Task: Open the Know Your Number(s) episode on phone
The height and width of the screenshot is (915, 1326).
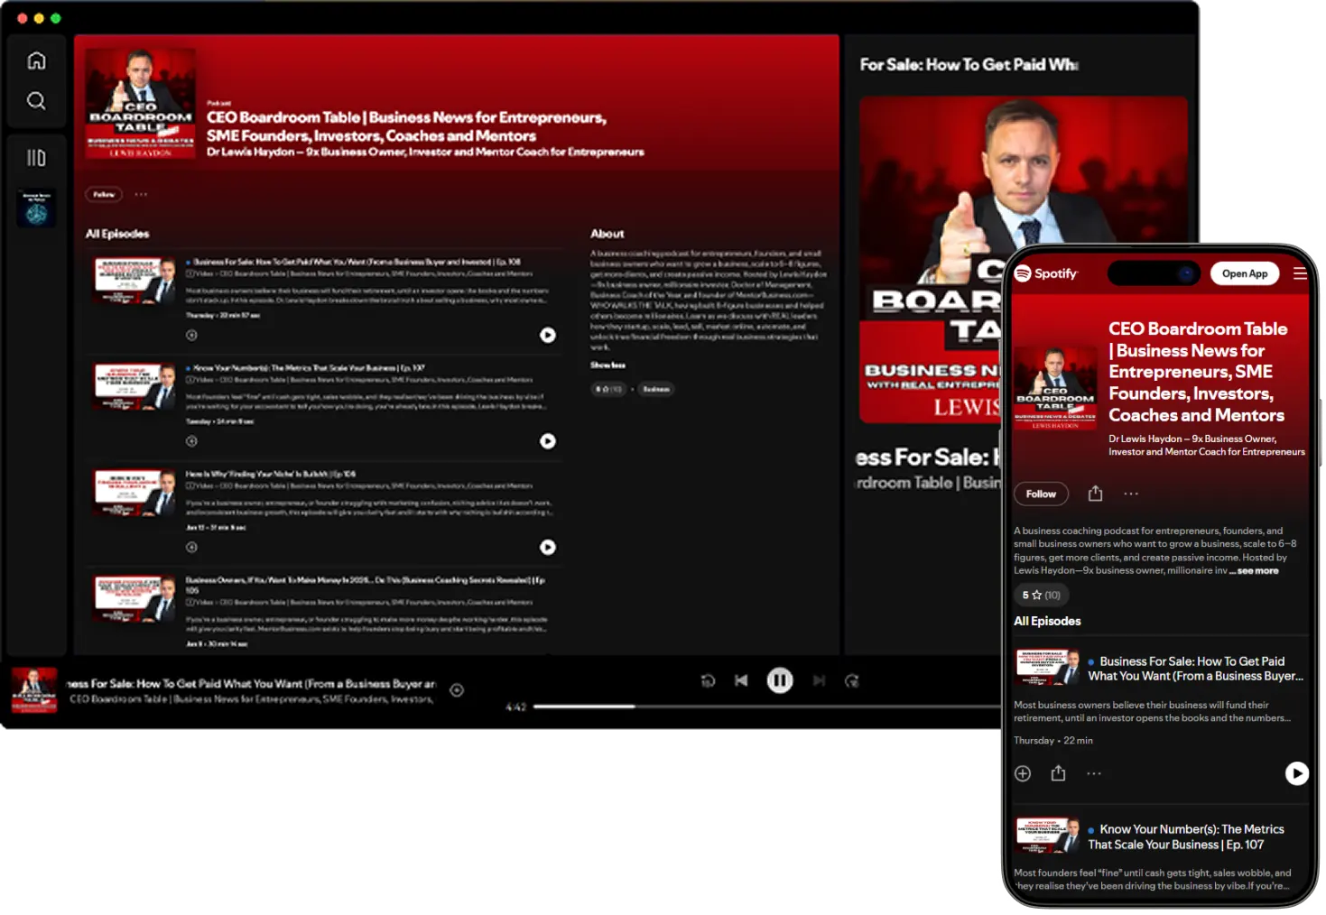Action: coord(1185,836)
